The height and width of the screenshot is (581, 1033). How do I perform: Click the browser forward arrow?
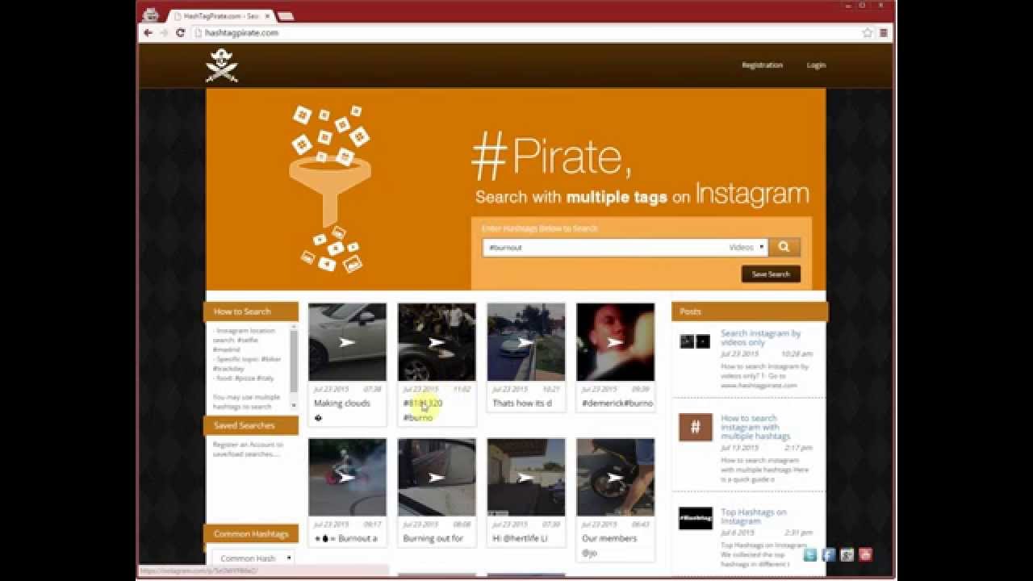[164, 33]
